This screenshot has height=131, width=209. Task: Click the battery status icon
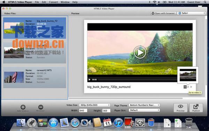(x=164, y=2)
